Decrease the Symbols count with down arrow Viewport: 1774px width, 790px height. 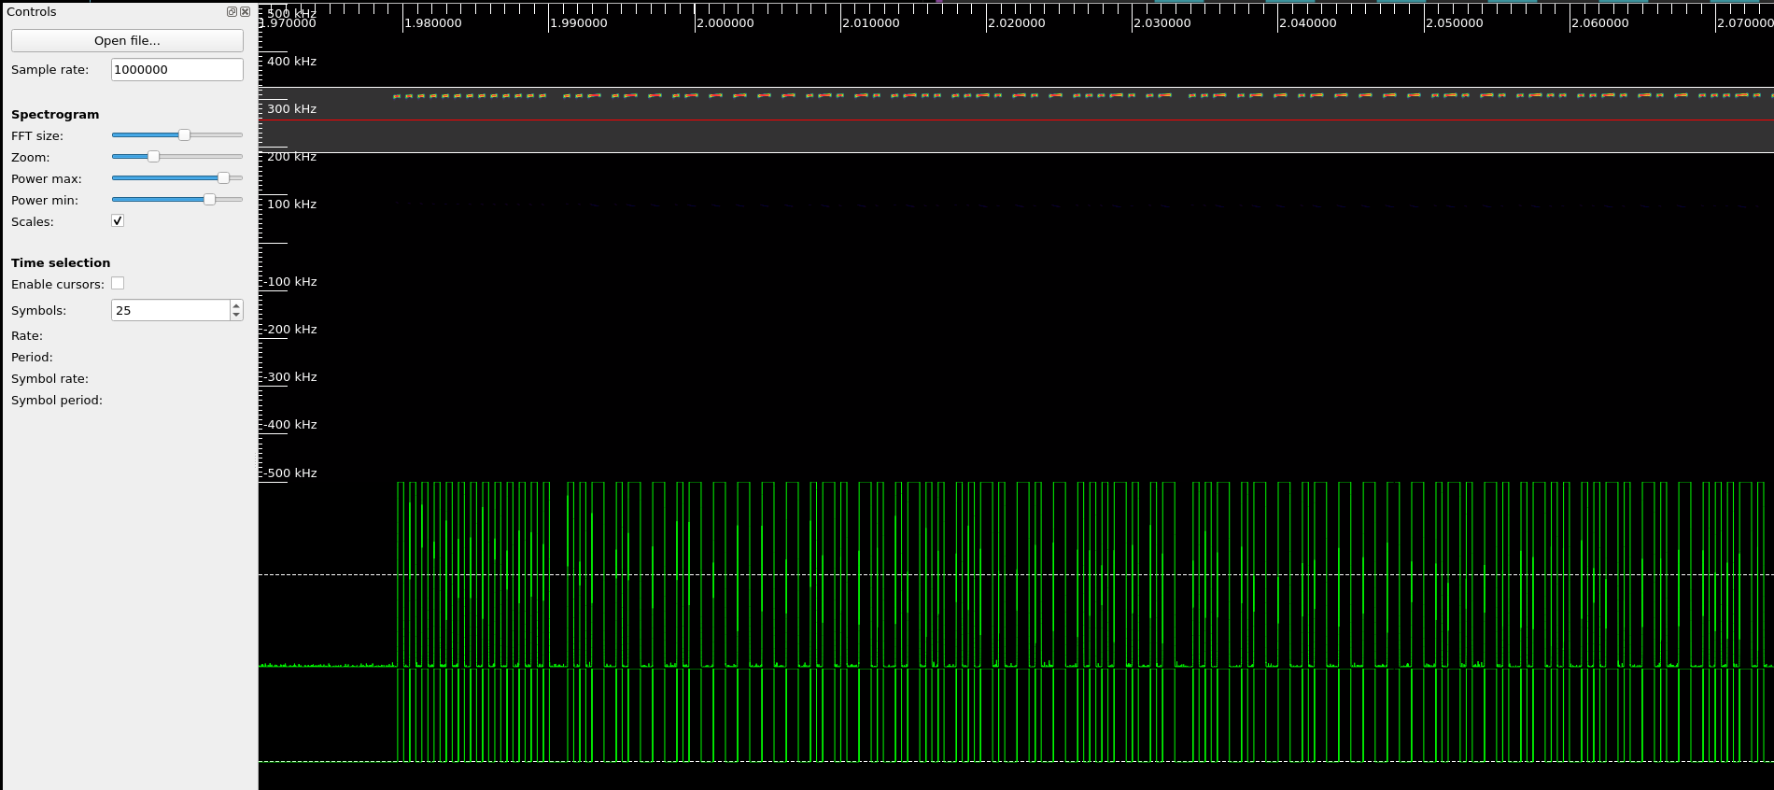(x=236, y=316)
